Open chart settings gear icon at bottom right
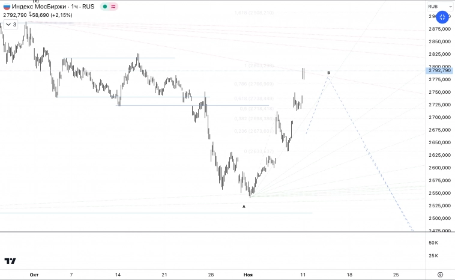The height and width of the screenshot is (280, 455). pyautogui.click(x=440, y=275)
